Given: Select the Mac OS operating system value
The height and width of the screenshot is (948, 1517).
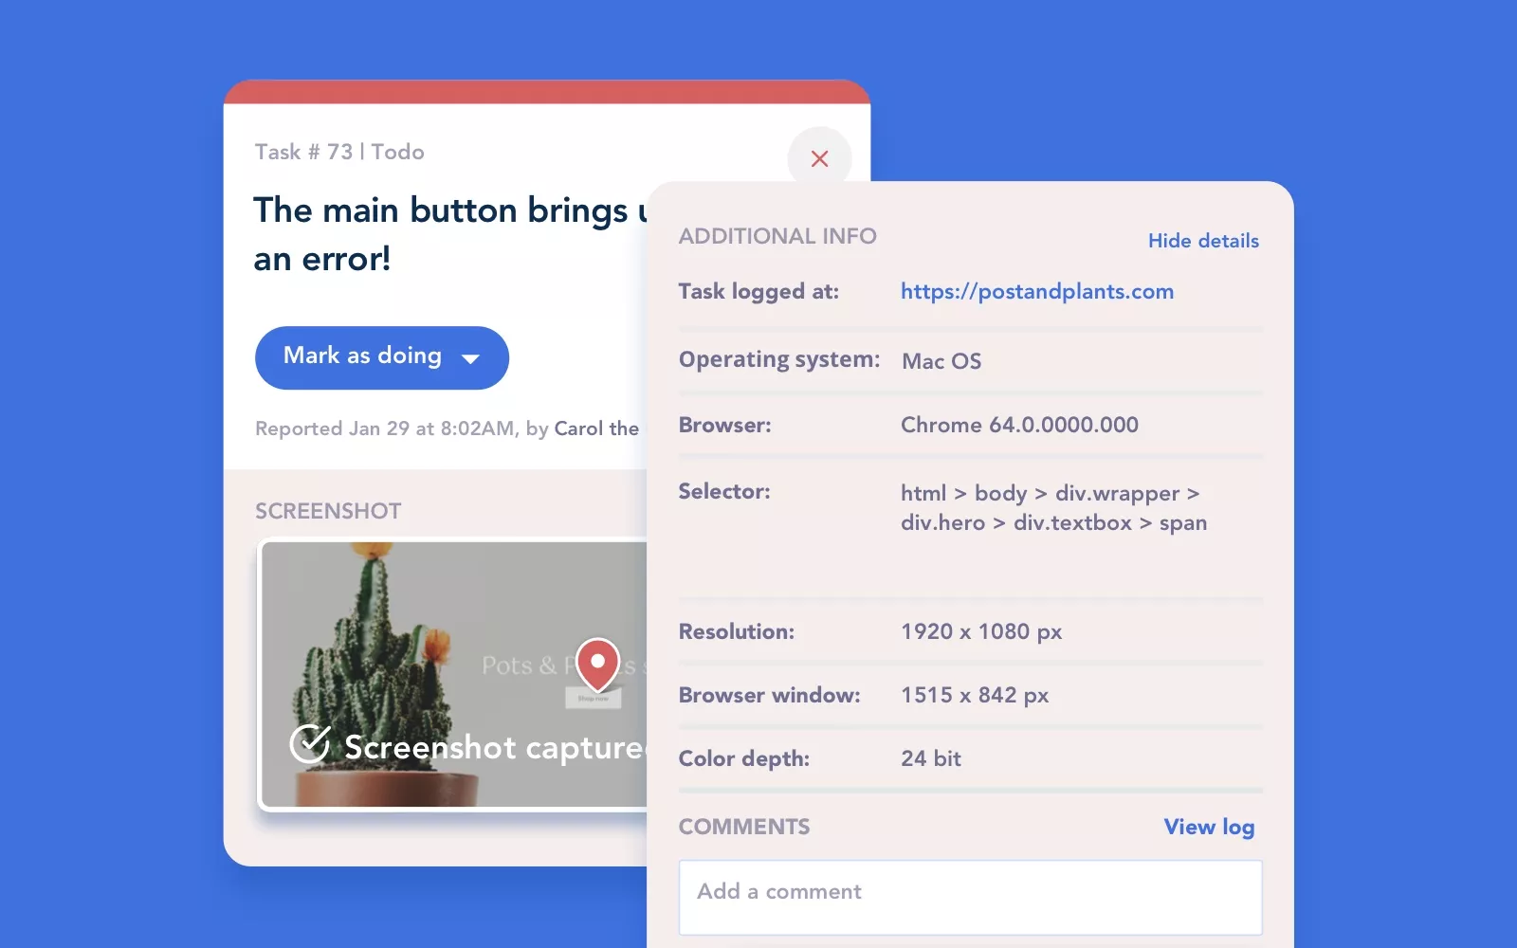Looking at the screenshot, I should point(941,361).
